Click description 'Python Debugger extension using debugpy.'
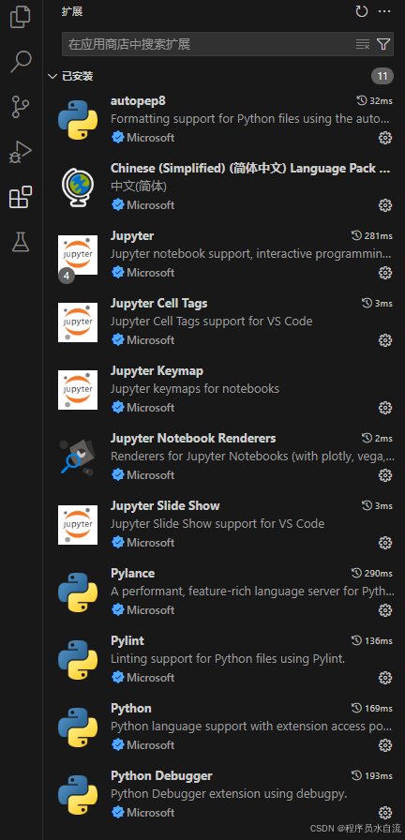Screen dimensions: 405x840 coord(229,794)
